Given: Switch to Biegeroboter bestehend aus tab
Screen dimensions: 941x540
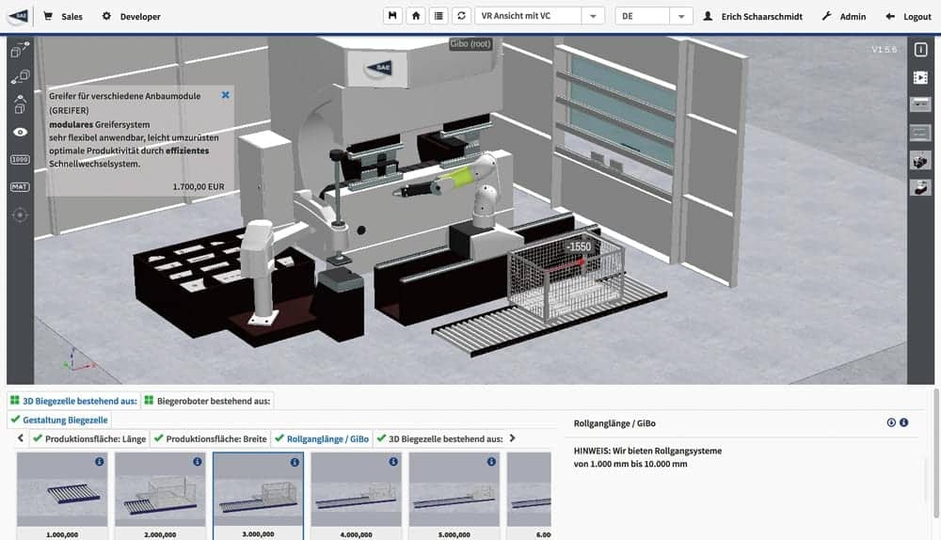Looking at the screenshot, I should (208, 401).
